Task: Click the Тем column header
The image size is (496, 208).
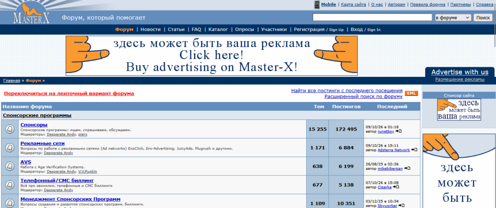Action: (319, 106)
